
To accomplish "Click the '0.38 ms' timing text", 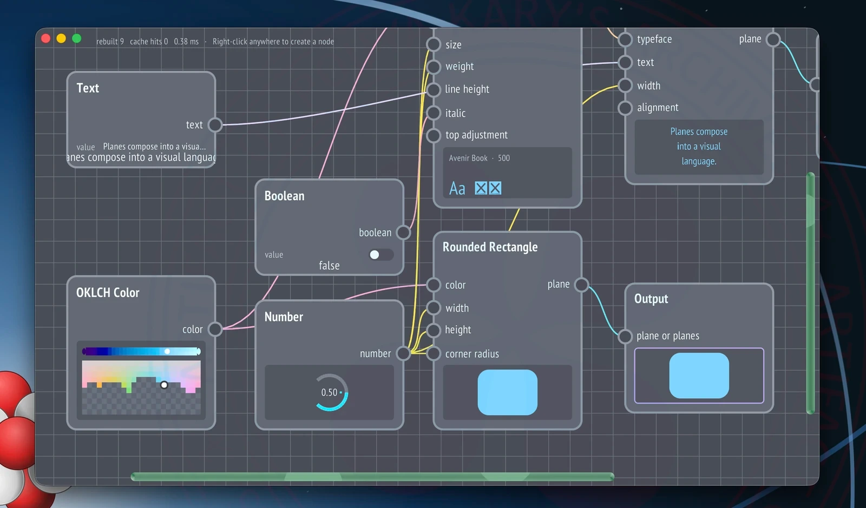I will 186,42.
